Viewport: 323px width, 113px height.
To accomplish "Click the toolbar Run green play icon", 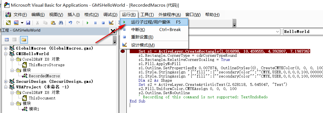I will pyautogui.click(x=87, y=23).
